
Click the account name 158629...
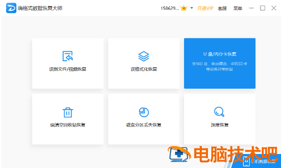click(170, 8)
